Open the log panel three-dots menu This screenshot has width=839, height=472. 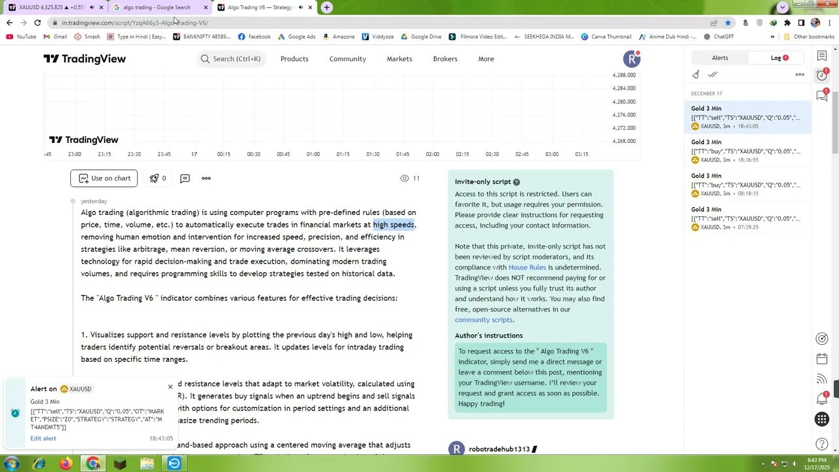click(x=800, y=75)
